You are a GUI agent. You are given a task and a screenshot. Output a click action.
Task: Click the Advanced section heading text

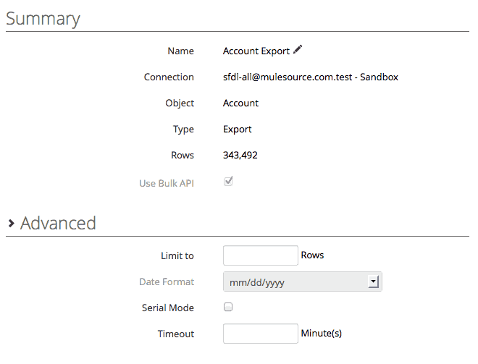58,223
